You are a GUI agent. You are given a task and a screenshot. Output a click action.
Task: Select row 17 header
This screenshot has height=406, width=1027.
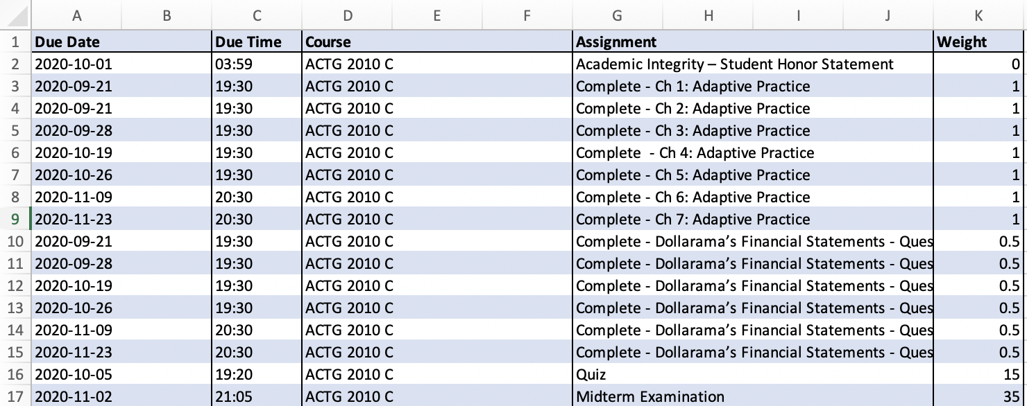[15, 396]
